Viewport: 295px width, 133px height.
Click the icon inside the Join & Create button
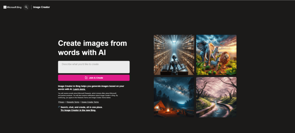pos(86,78)
